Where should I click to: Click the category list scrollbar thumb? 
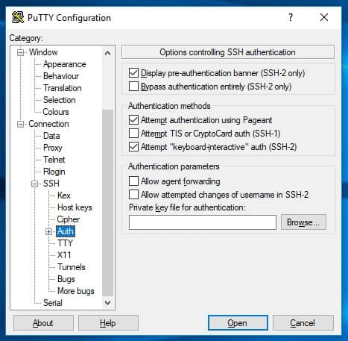(108, 203)
